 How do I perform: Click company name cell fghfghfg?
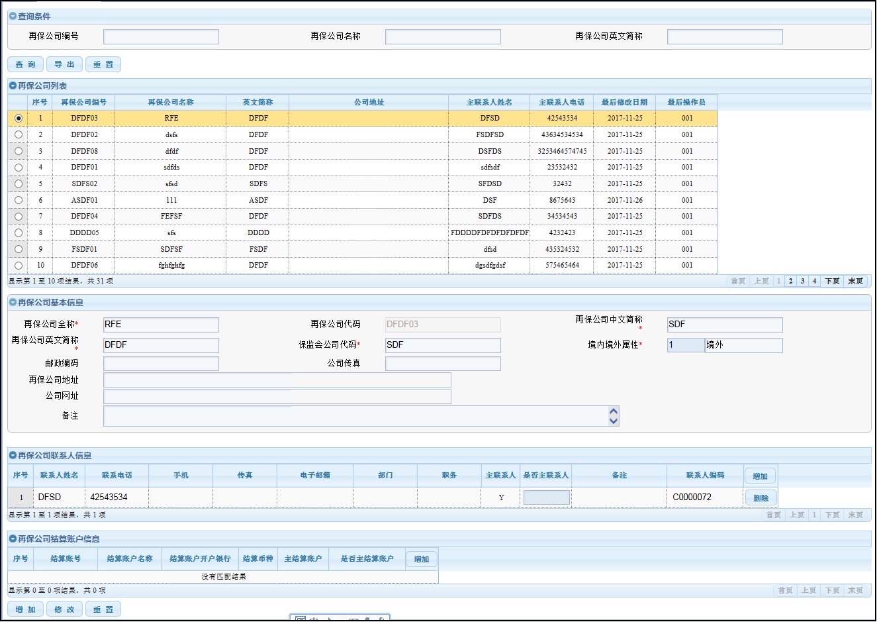tap(171, 266)
